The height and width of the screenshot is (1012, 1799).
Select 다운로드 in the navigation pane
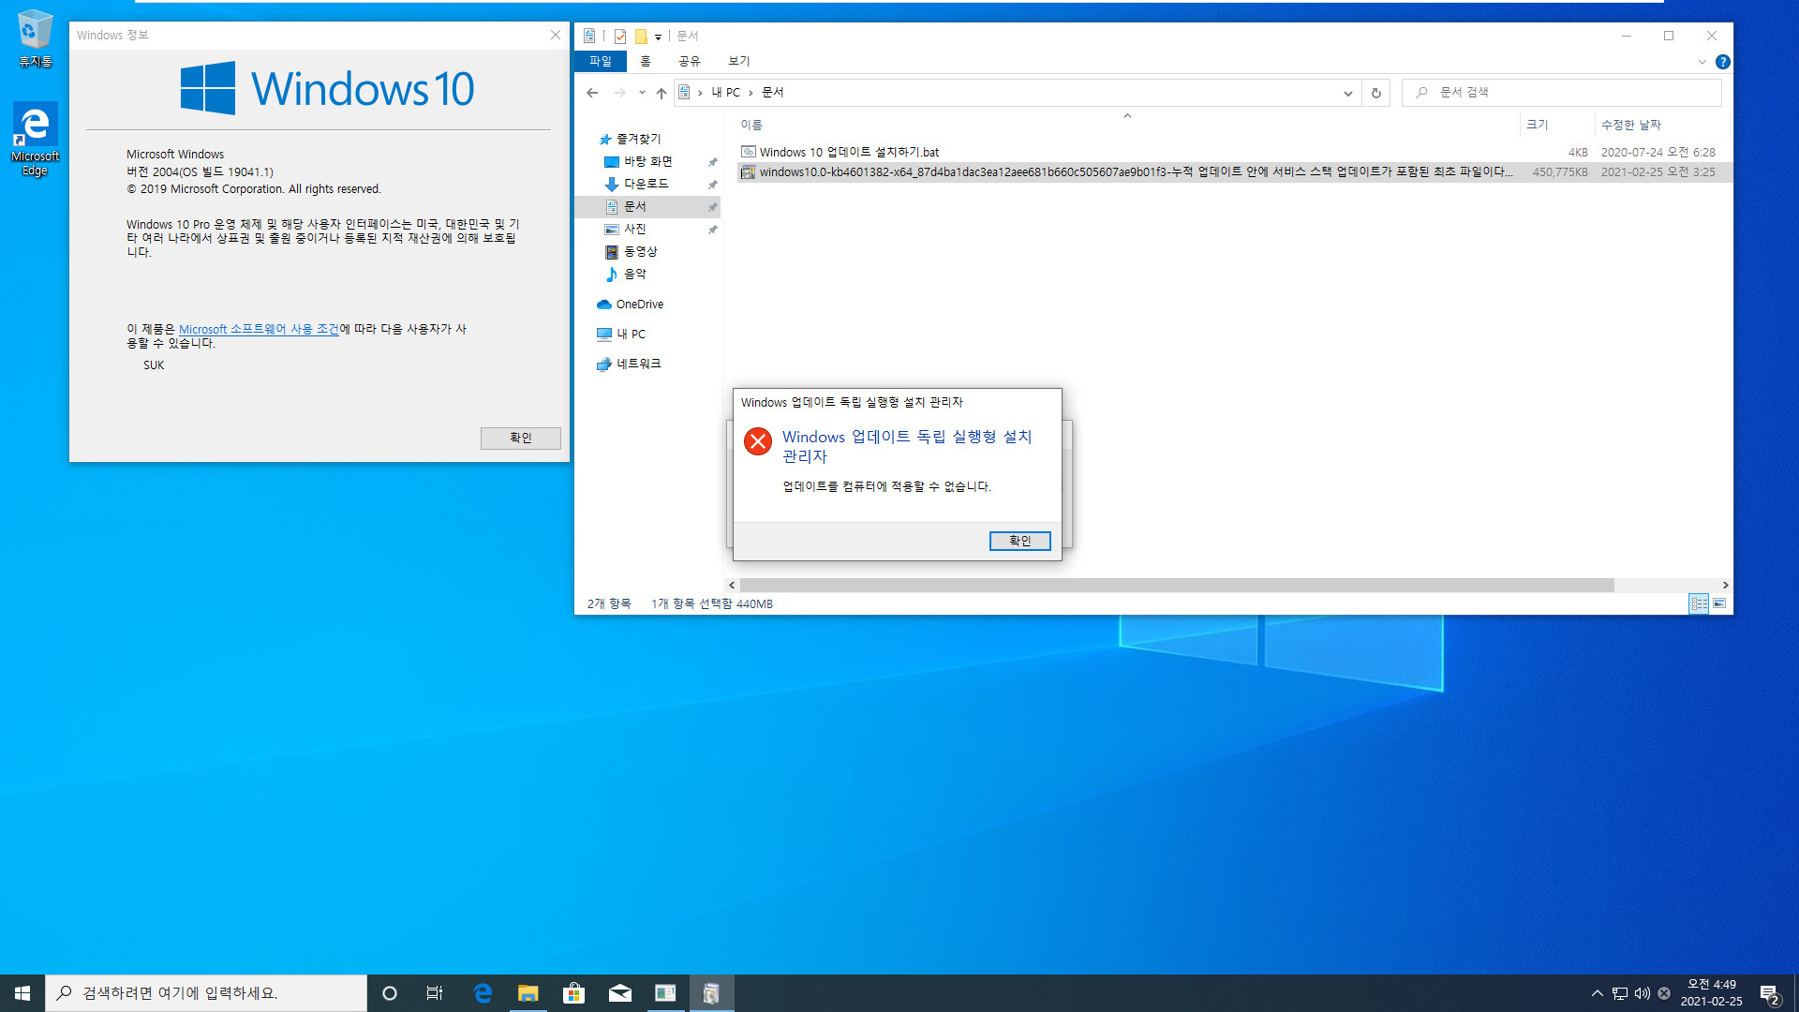647,184
